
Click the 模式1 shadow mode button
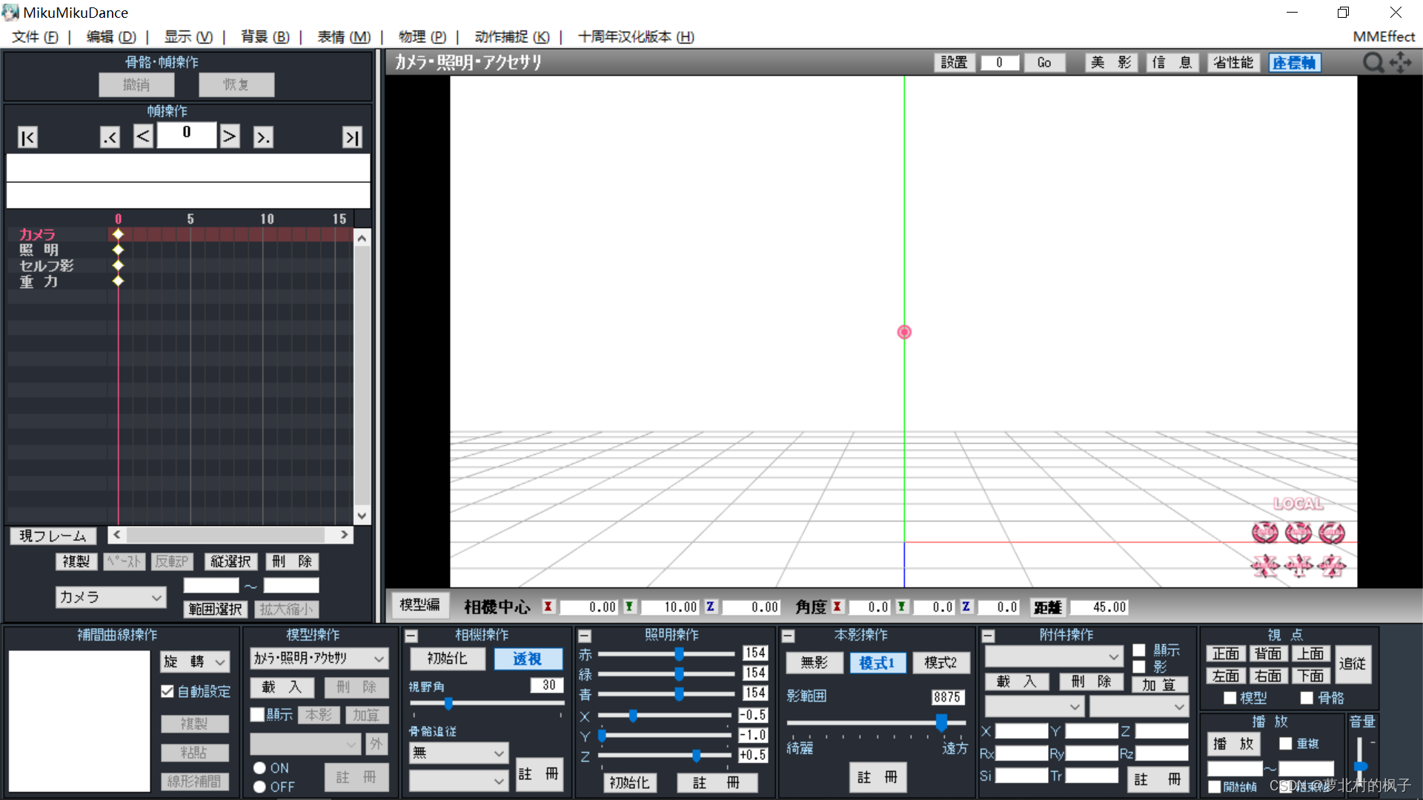(x=877, y=662)
